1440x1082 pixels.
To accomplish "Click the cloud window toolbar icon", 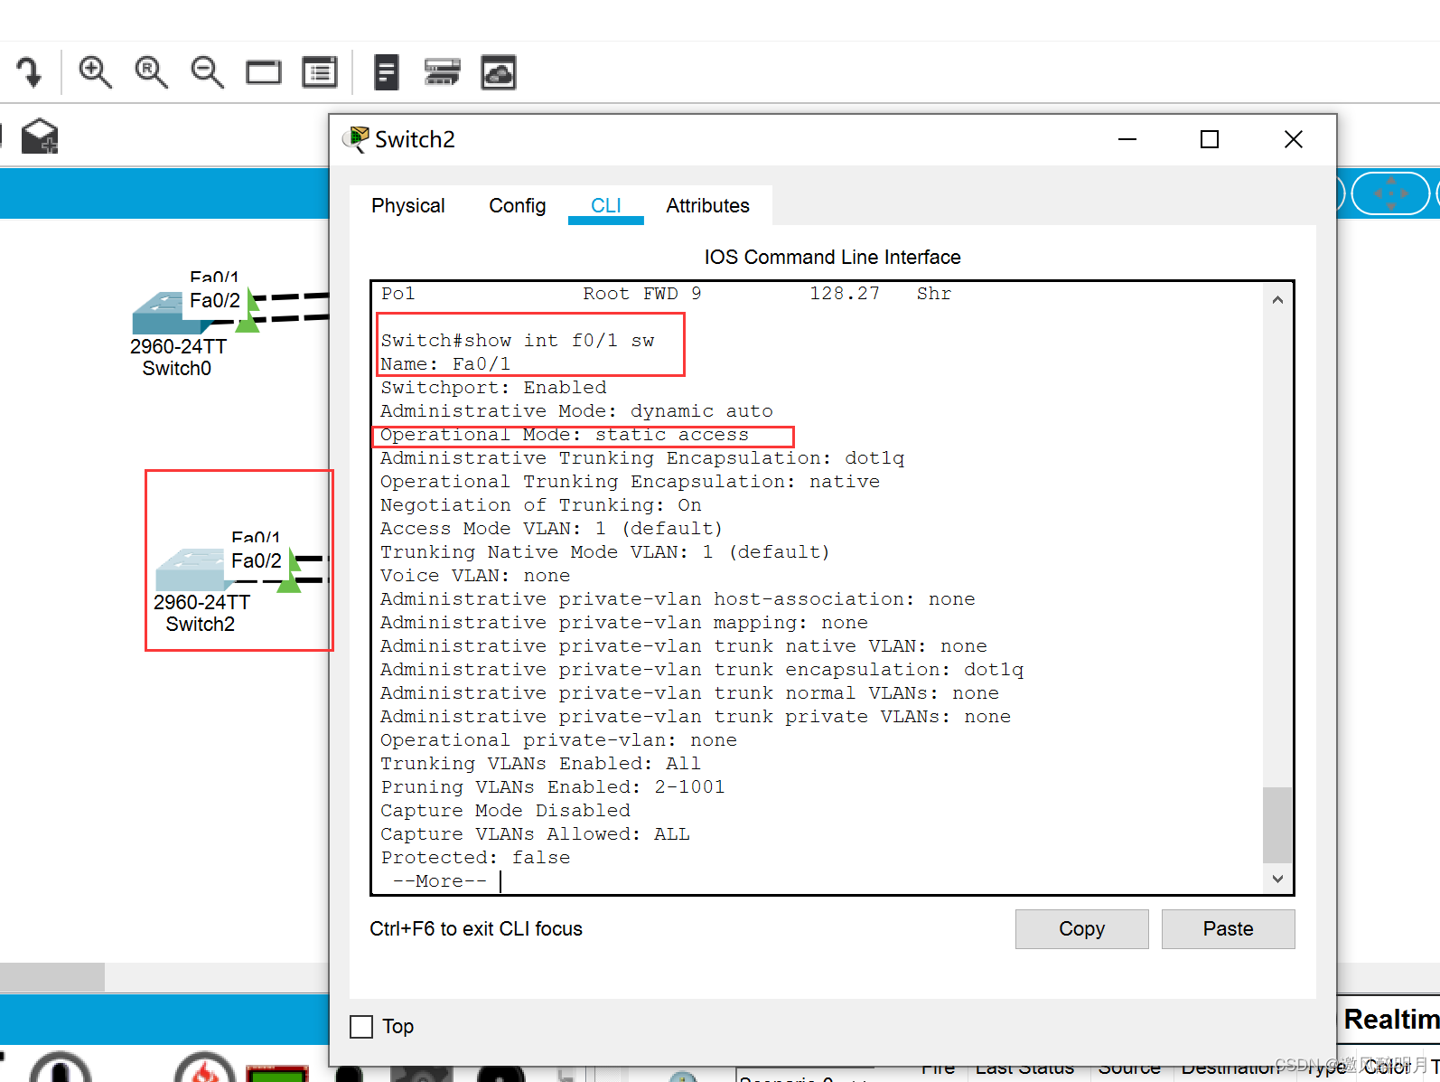I will tap(498, 72).
